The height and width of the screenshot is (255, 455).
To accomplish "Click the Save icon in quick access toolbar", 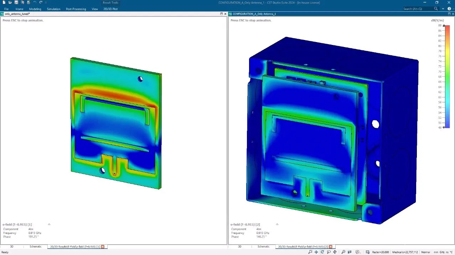I will pos(16,2).
